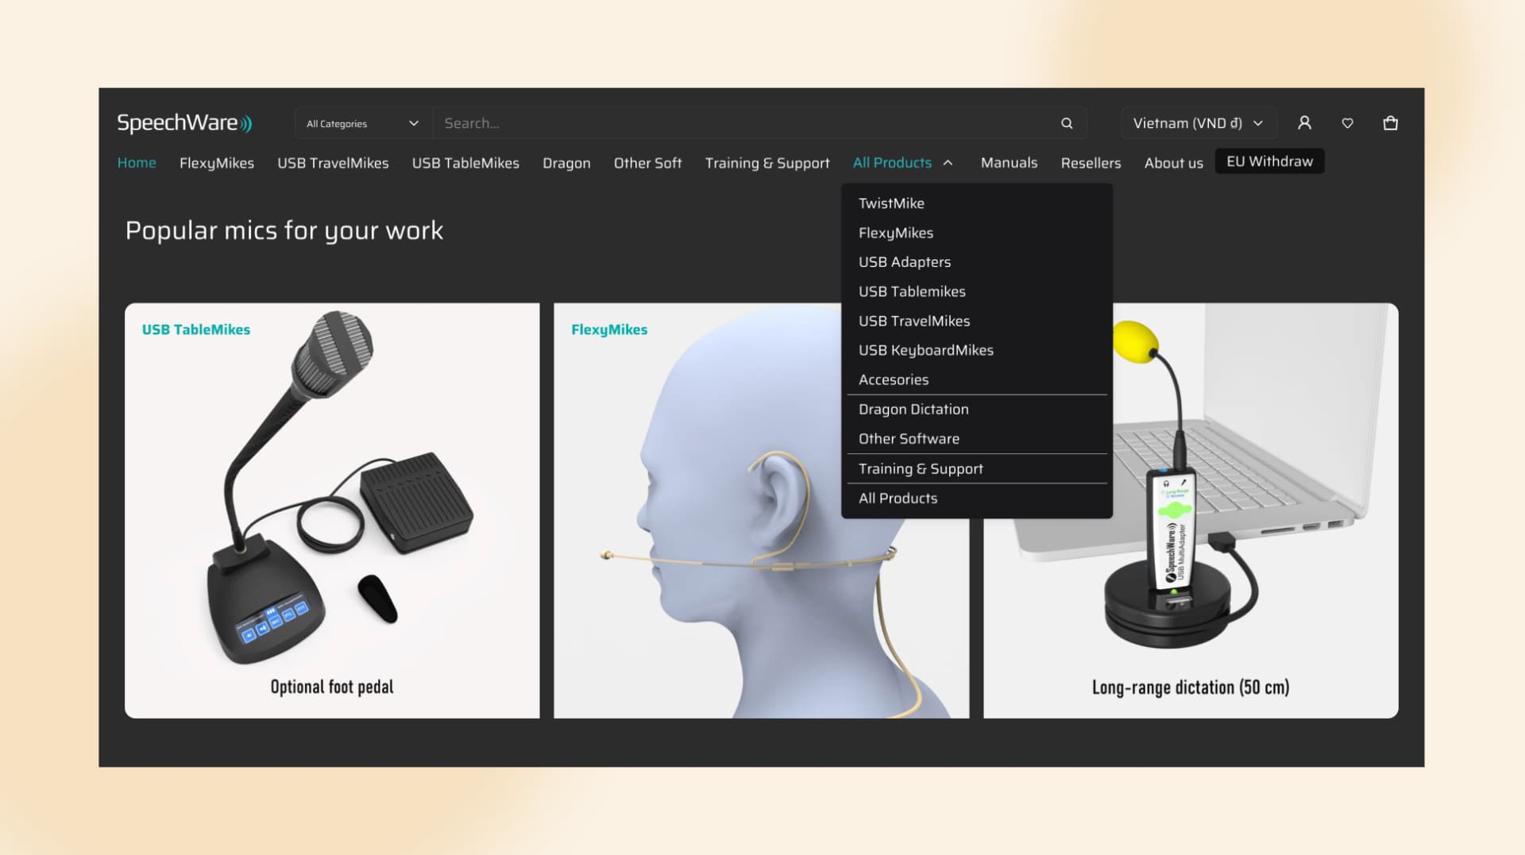
Task: Select USB Tablemikes from the dropdown menu
Action: [977, 291]
